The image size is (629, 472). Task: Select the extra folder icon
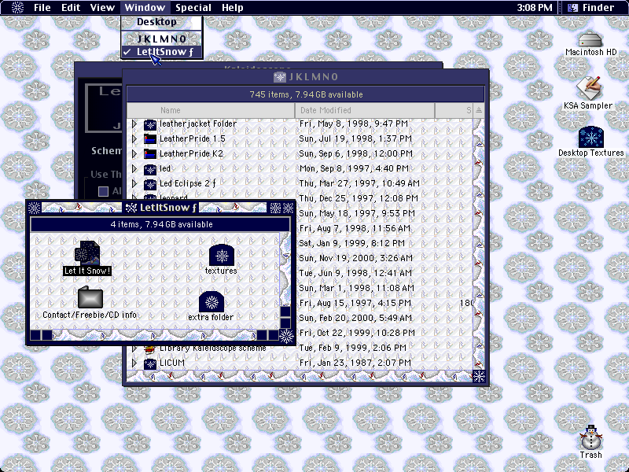212,302
